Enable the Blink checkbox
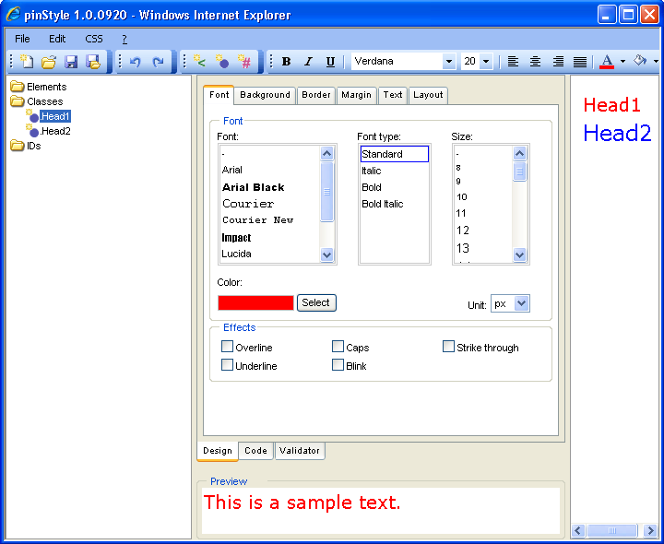 [338, 365]
